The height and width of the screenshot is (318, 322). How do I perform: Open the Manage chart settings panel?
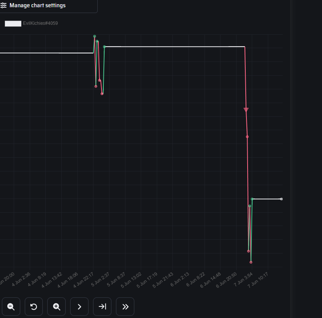(38, 5)
